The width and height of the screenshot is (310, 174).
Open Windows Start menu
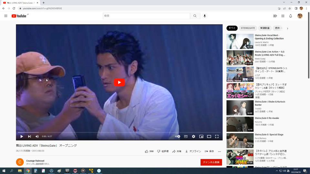point(4,171)
